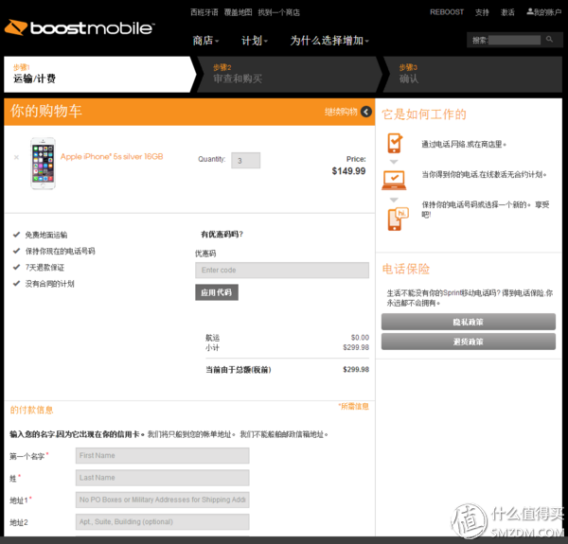Select step 2 审查和购买 tab
The image size is (568, 544).
tap(288, 74)
